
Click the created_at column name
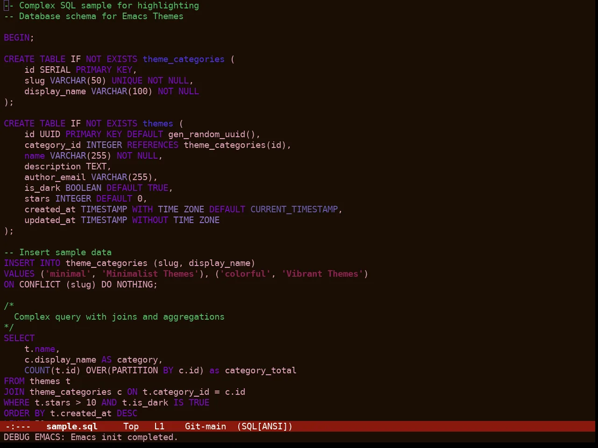[x=50, y=209]
